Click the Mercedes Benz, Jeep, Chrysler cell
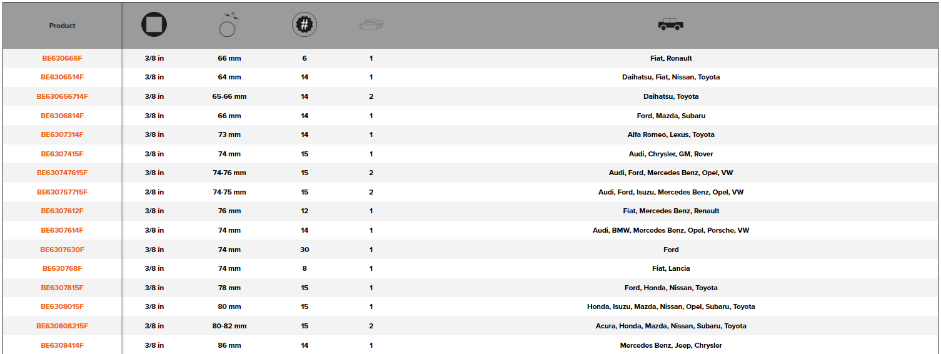Viewport: 941px width, 354px height. pyautogui.click(x=671, y=345)
